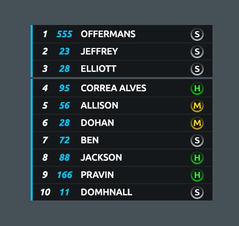Click DOHAN's medium tyre icon

[x=197, y=123]
